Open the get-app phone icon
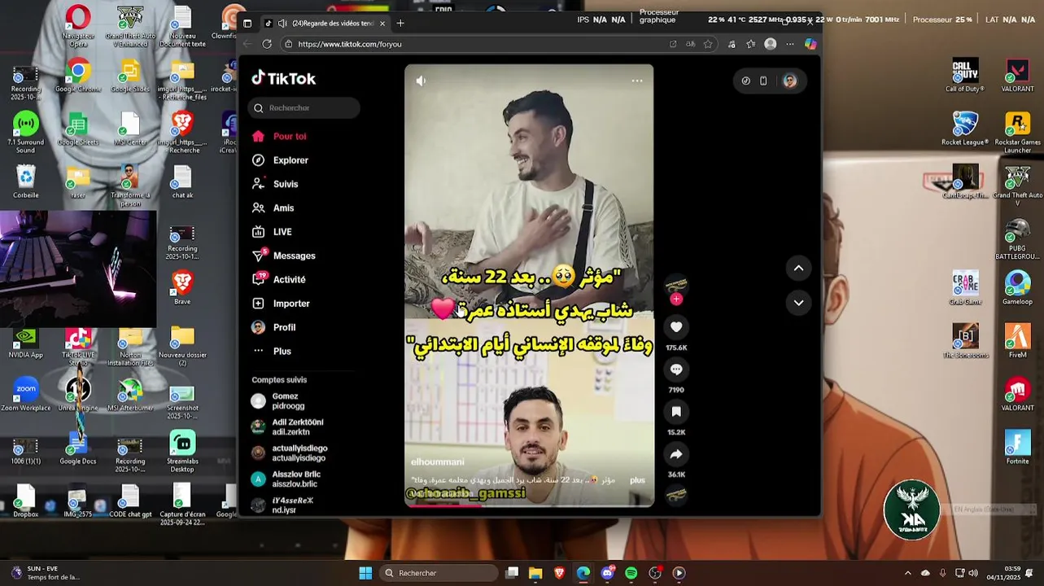Image resolution: width=1044 pixels, height=586 pixels. point(763,81)
